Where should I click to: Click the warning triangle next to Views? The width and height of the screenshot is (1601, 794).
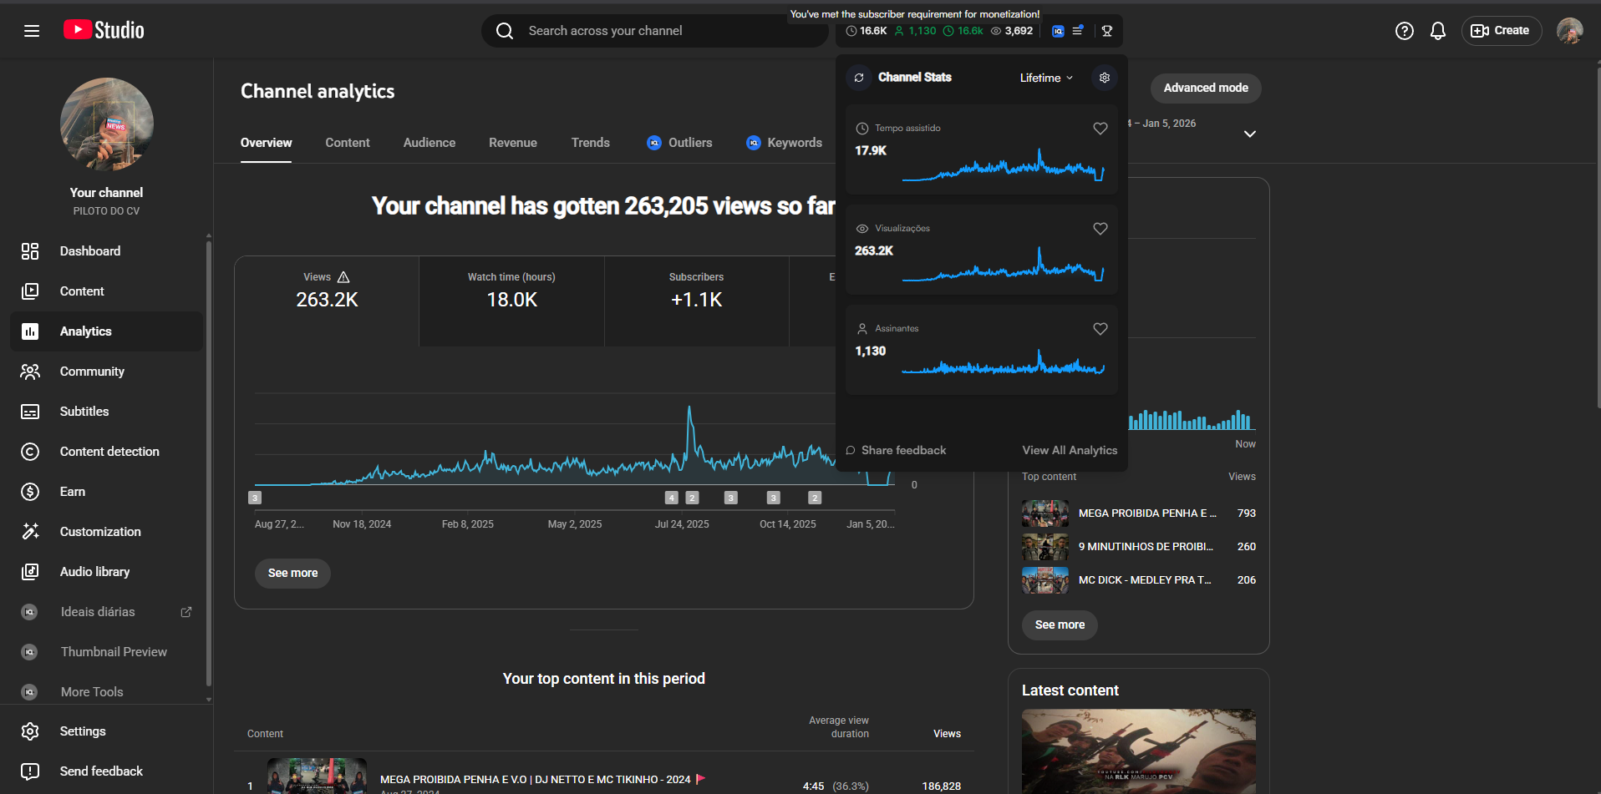343,277
